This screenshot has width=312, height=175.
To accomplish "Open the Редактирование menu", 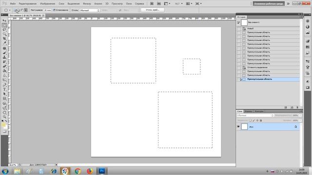I will click(28, 3).
